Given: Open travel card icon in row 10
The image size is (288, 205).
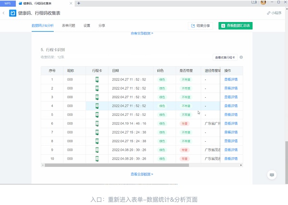Looking at the screenshot, I should click(97, 159).
